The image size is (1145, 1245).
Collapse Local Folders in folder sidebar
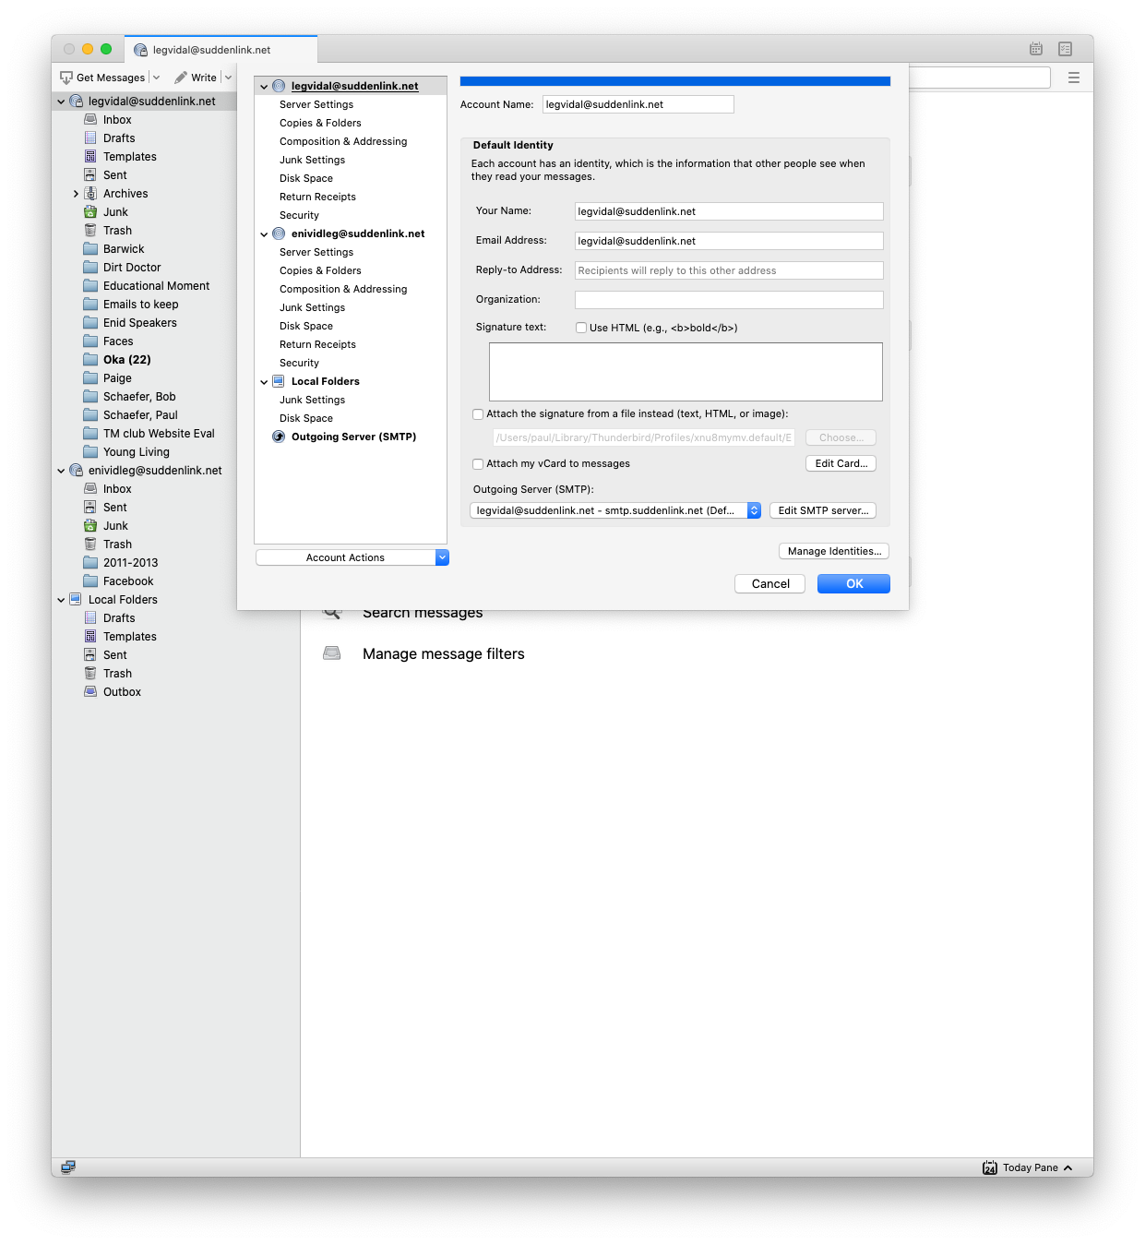tap(61, 600)
